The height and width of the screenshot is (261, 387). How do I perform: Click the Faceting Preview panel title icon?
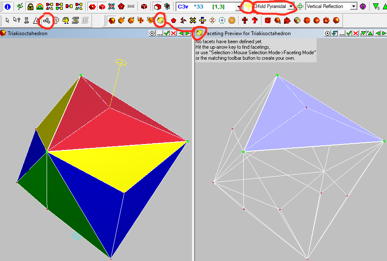199,33
